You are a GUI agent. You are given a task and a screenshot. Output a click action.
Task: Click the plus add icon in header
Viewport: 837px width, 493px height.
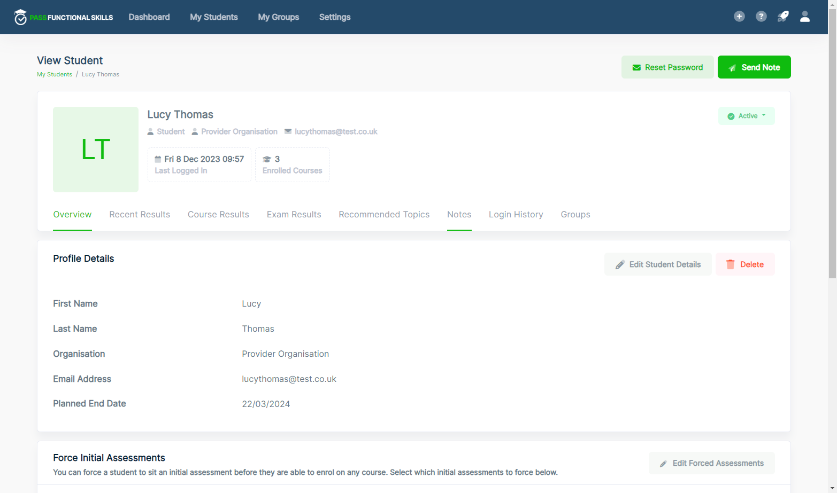(739, 17)
